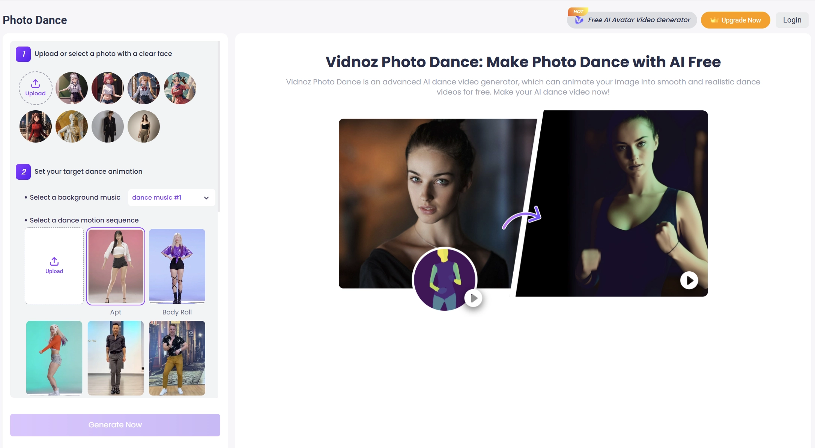Select the Body Roll dance motion
Screen dimensions: 815x448
click(177, 266)
